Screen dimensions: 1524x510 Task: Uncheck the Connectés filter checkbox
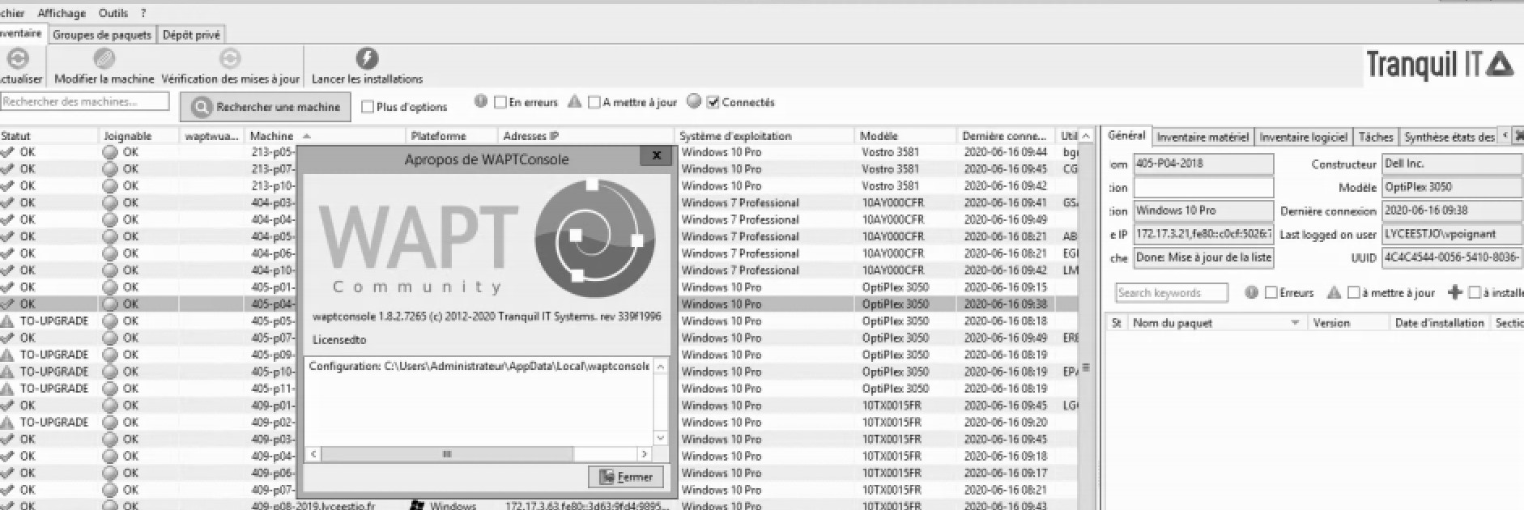click(x=713, y=103)
